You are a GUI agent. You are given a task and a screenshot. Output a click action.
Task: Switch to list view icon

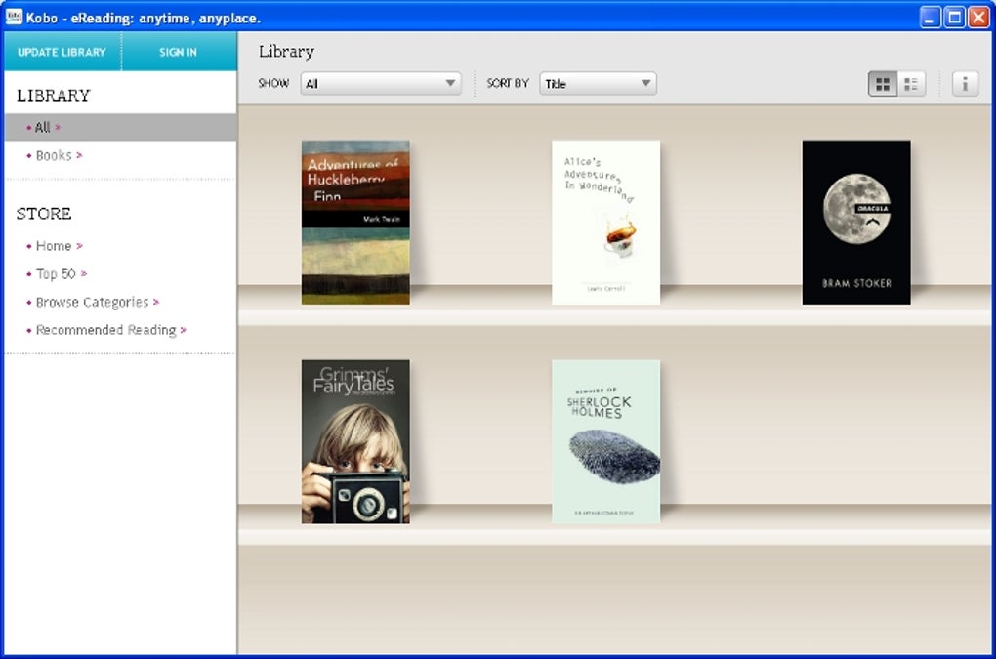911,84
